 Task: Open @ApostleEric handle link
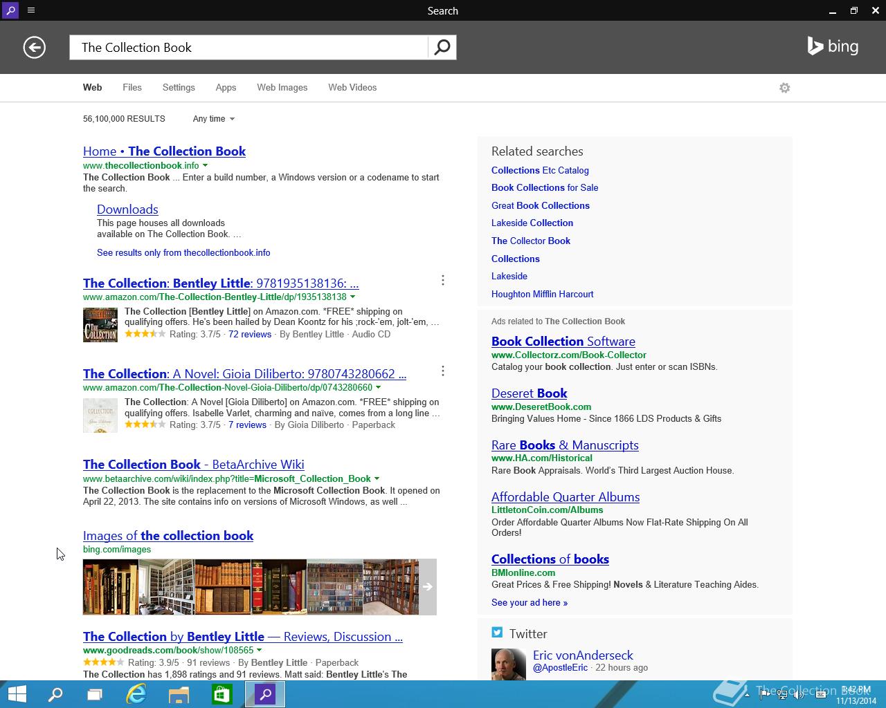[x=560, y=667]
